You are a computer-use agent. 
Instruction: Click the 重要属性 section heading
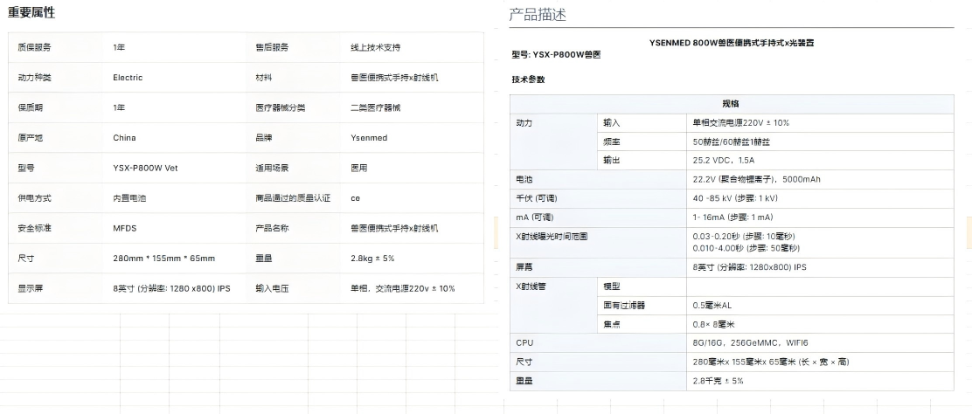[31, 13]
